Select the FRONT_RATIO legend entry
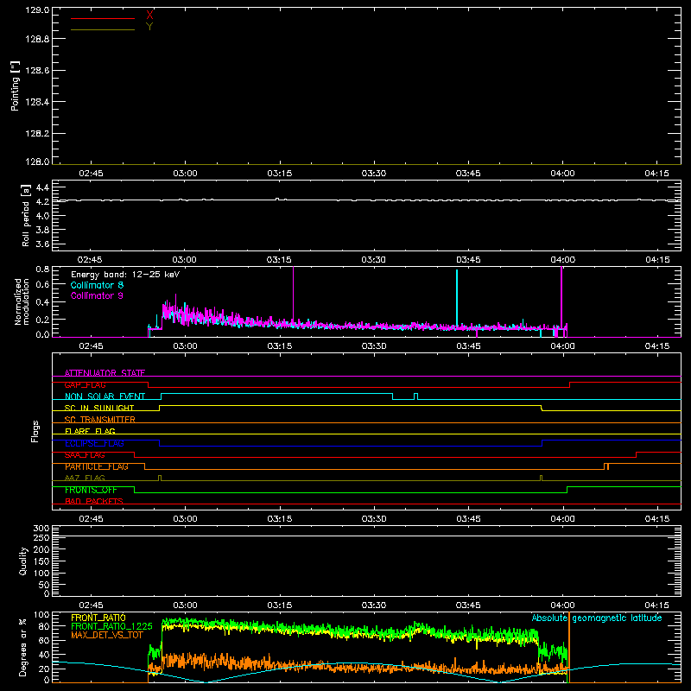This screenshot has height=691, width=691. tap(98, 618)
